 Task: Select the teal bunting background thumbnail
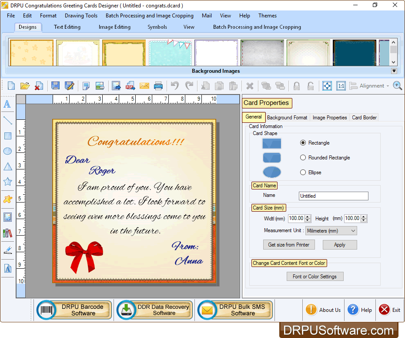[x=170, y=53]
